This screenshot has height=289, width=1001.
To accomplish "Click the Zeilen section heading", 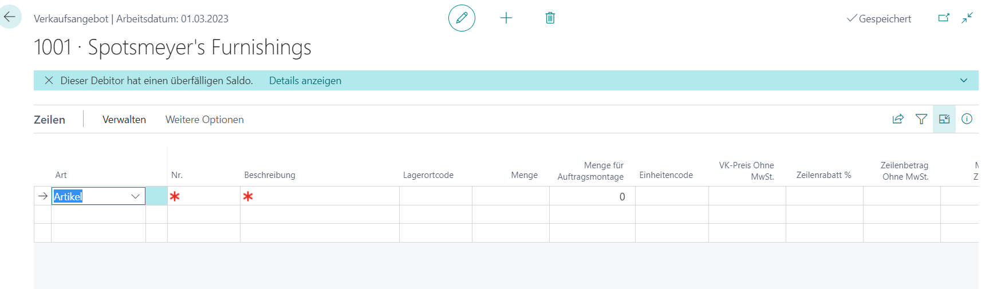I will point(49,120).
